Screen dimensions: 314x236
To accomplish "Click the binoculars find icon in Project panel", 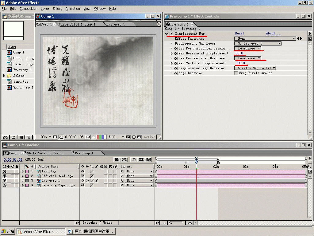I will (x=6, y=137).
